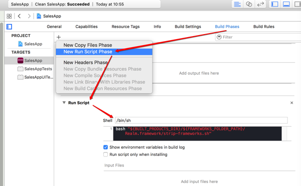Focus the Filter search field
The width and height of the screenshot is (301, 186).
pos(258,37)
